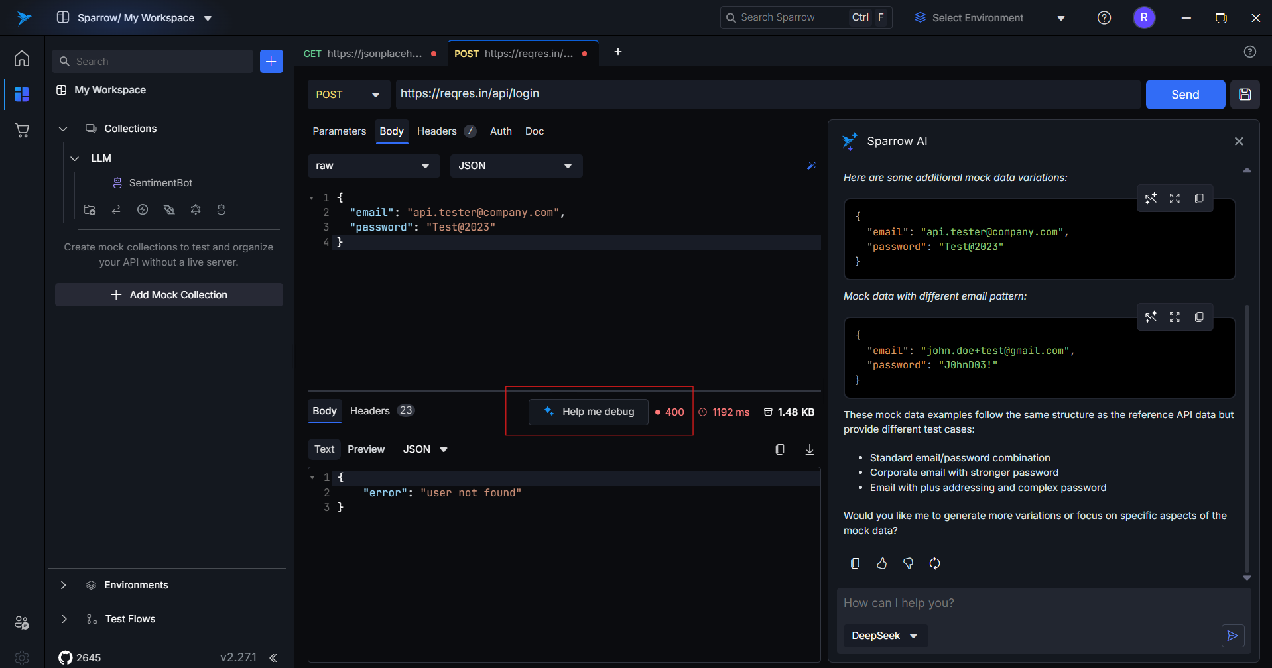Save request with the floppy disk icon
Viewport: 1272px width, 668px height.
pos(1245,94)
